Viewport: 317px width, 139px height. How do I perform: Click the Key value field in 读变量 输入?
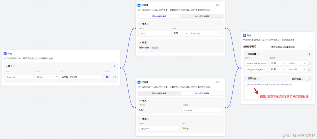click(x=202, y=110)
